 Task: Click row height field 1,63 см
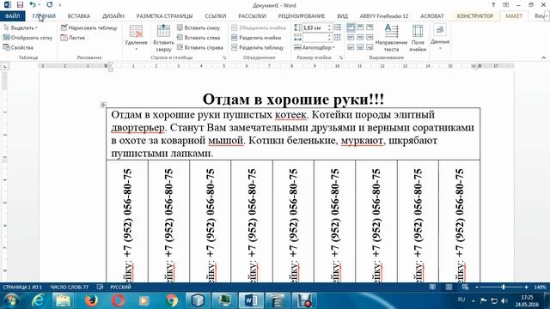tap(315, 27)
